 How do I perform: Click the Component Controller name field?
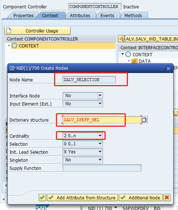point(95,7)
